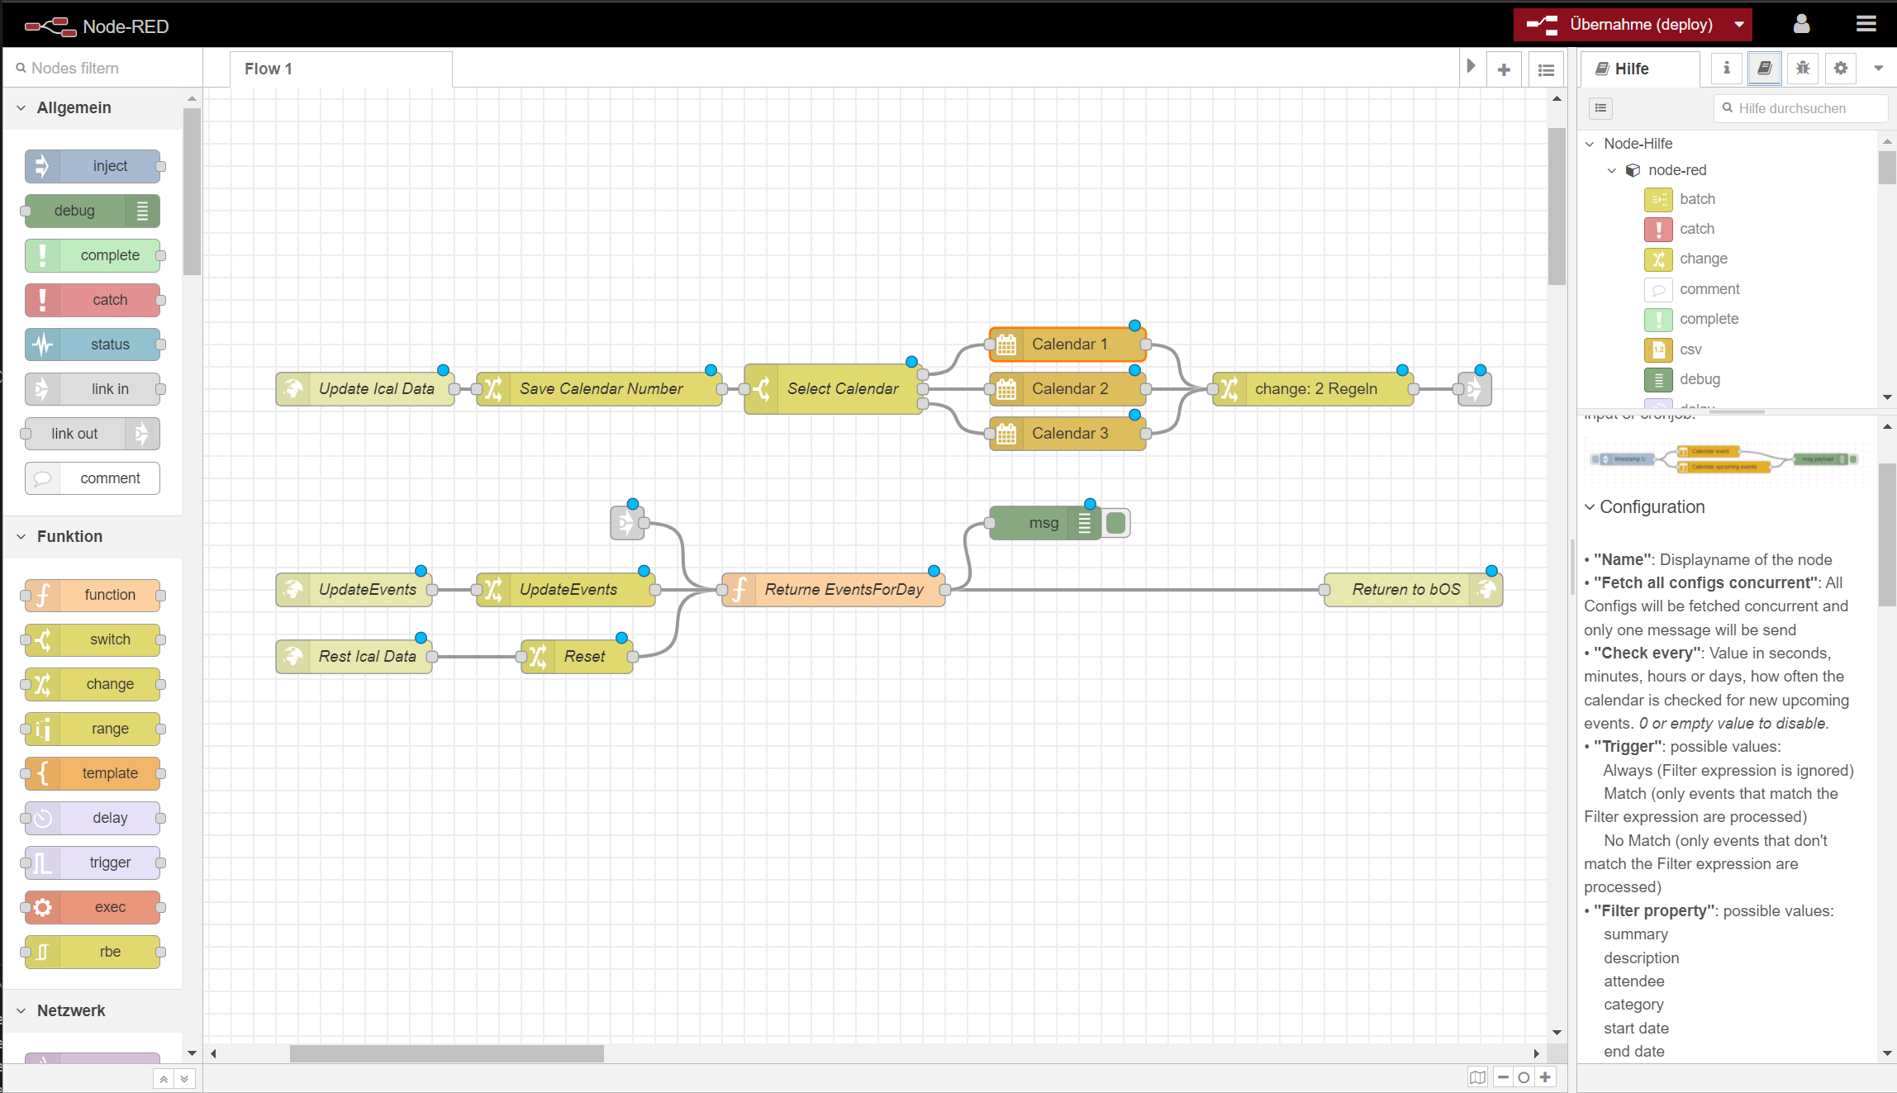Screen dimensions: 1897x1093
Task: Click the Returne EventsForDay function node
Action: (x=843, y=590)
